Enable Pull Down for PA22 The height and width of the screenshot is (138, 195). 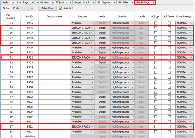point(169,57)
